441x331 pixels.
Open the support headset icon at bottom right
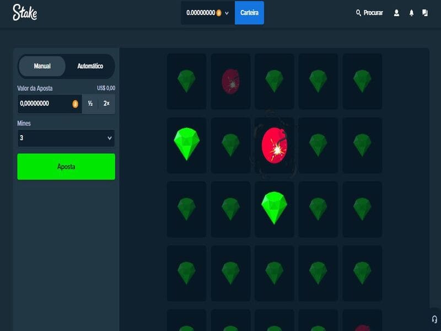pos(434,319)
